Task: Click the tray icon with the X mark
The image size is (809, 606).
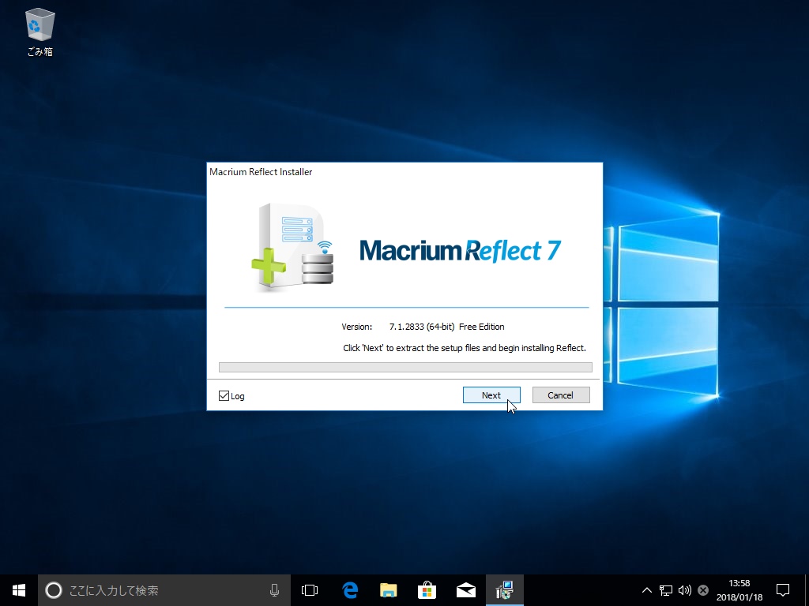Action: [x=702, y=590]
